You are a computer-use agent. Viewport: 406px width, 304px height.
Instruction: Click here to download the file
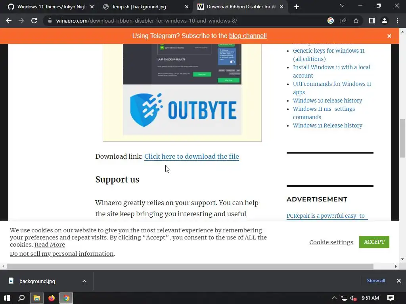[x=192, y=156]
